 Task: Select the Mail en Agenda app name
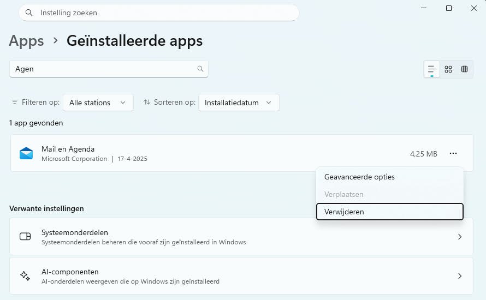click(68, 149)
